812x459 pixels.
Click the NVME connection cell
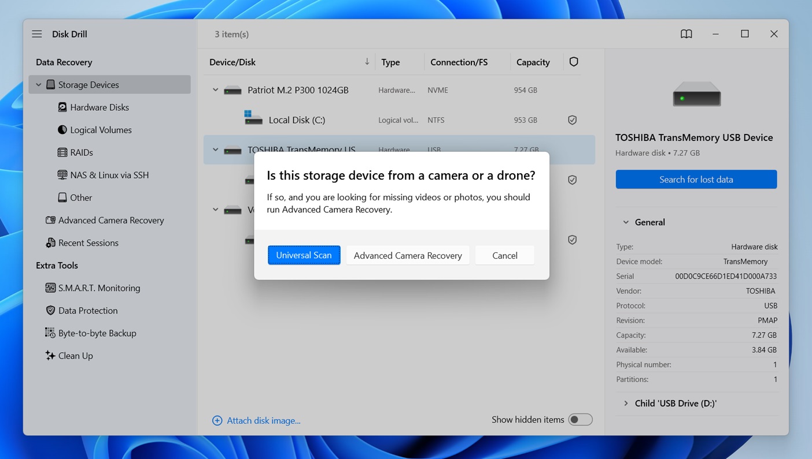point(438,90)
